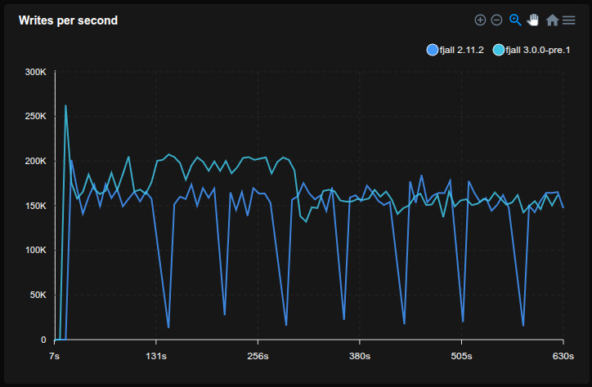Click the 505s x-axis label
592x387 pixels.
pos(461,356)
